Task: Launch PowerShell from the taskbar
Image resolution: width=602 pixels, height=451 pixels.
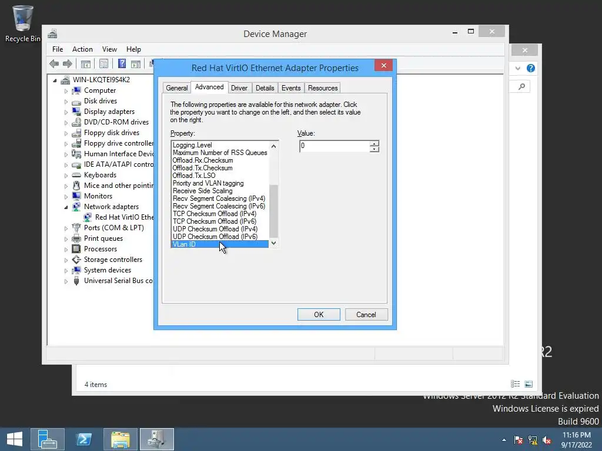Action: [x=84, y=439]
